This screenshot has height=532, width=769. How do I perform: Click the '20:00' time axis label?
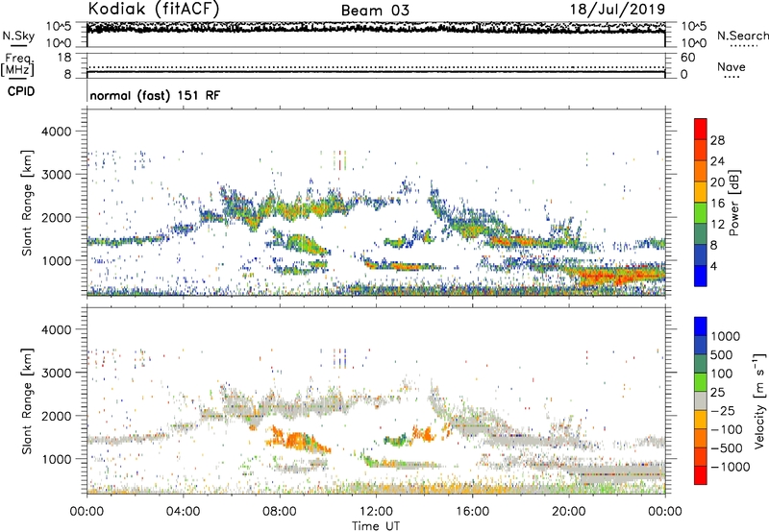tap(568, 512)
